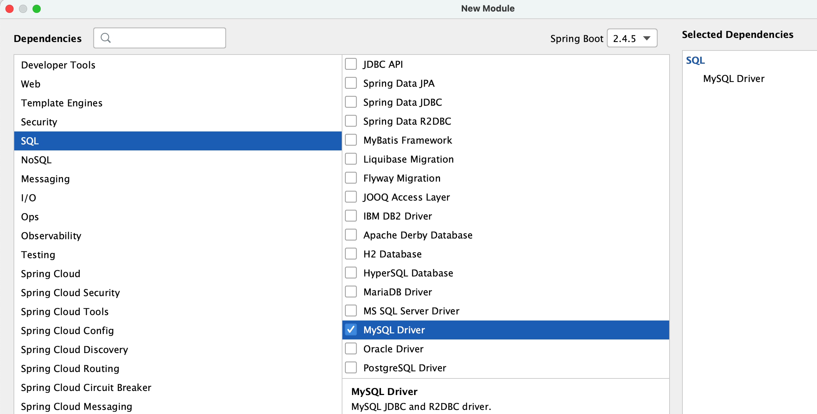This screenshot has height=414, width=817.
Task: Choose the Security category
Action: pos(39,122)
